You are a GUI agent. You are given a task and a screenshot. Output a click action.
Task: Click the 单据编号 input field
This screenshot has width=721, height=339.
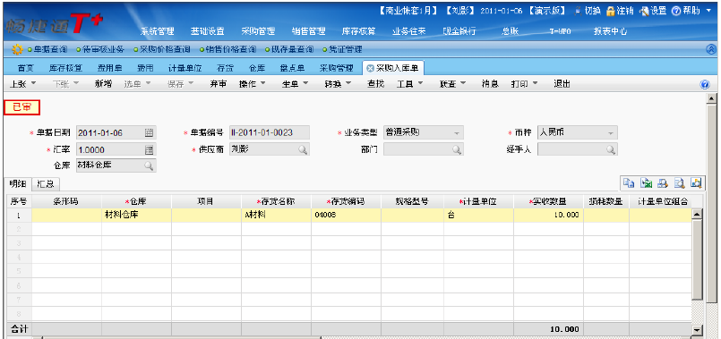[x=270, y=132]
